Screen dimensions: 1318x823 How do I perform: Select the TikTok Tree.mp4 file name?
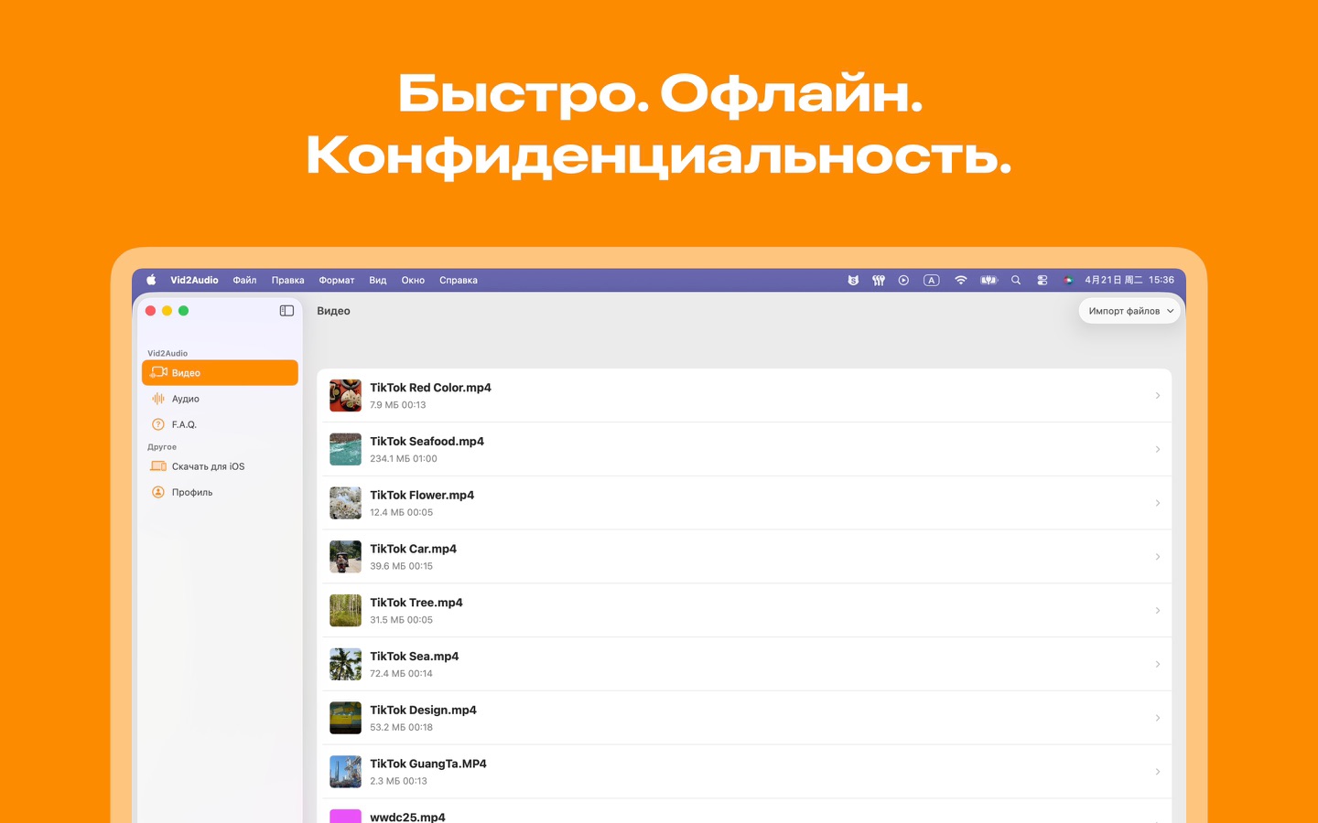416,603
